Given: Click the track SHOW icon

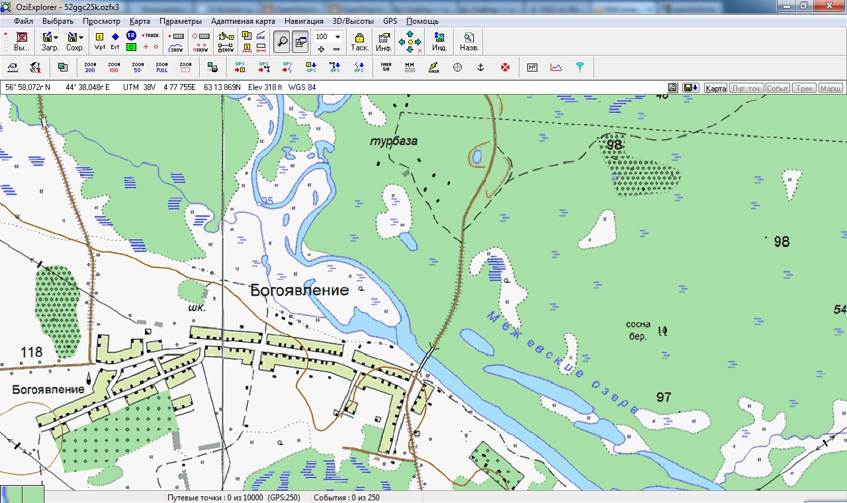Looking at the screenshot, I should [x=176, y=47].
